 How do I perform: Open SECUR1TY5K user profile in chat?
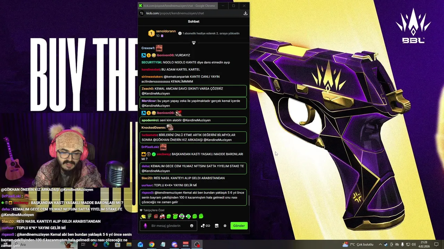pos(151,62)
